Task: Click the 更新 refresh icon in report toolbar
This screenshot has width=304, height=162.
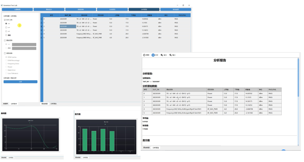Action: point(144,55)
